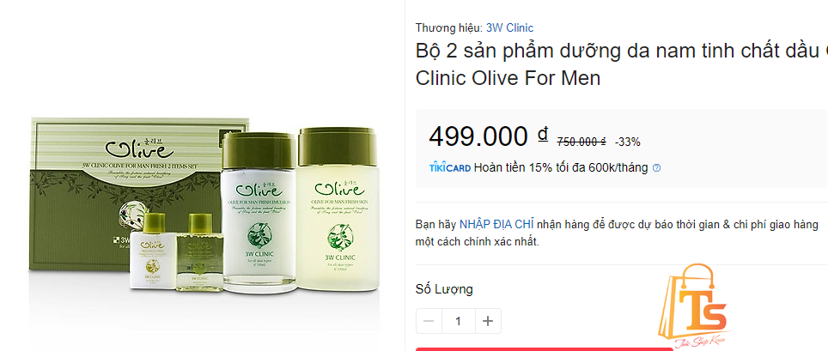Click the 499.000 đ price
This screenshot has width=828, height=351.
(489, 136)
